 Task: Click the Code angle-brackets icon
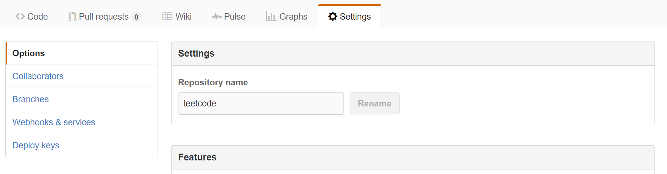coord(20,17)
